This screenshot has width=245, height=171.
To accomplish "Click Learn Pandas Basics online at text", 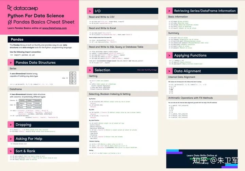I will point(24,28).
